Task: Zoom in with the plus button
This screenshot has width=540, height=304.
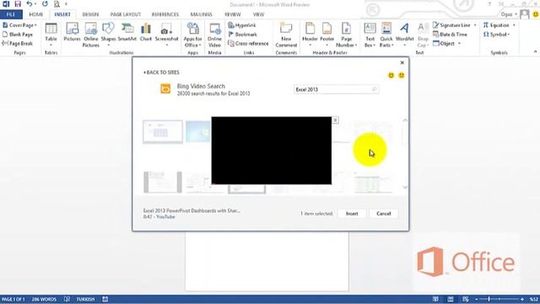Action: [x=522, y=299]
